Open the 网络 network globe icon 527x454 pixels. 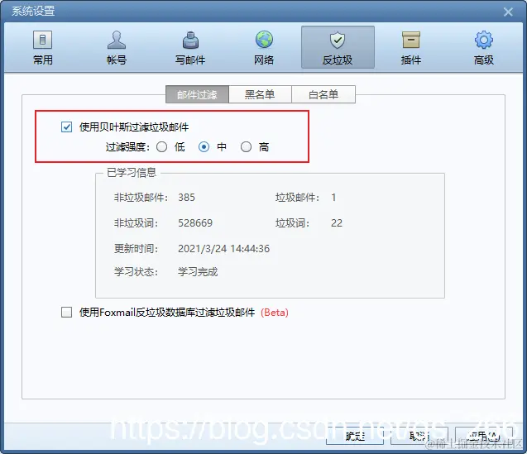pyautogui.click(x=264, y=47)
